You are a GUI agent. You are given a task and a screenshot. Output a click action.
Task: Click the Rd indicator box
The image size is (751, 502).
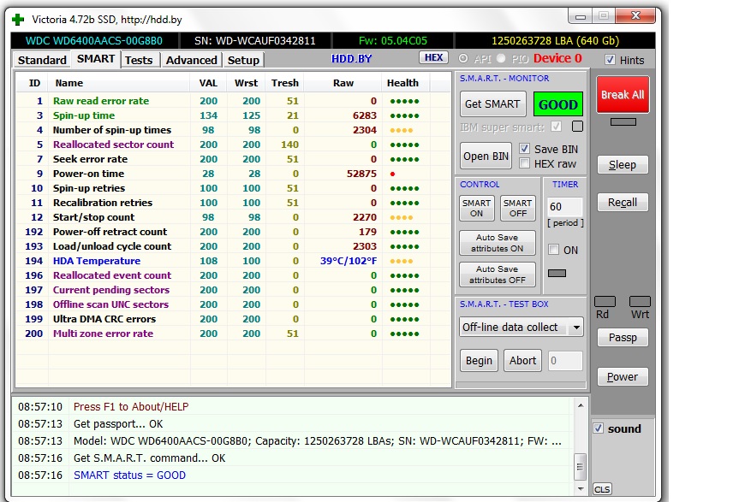click(x=605, y=301)
